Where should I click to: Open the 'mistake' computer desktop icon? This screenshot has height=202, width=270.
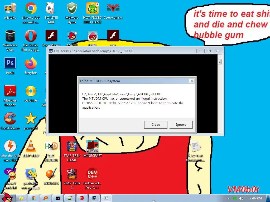(x=10, y=8)
